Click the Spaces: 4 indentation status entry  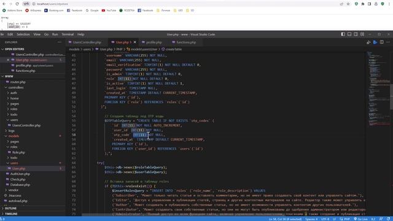tap(311, 219)
